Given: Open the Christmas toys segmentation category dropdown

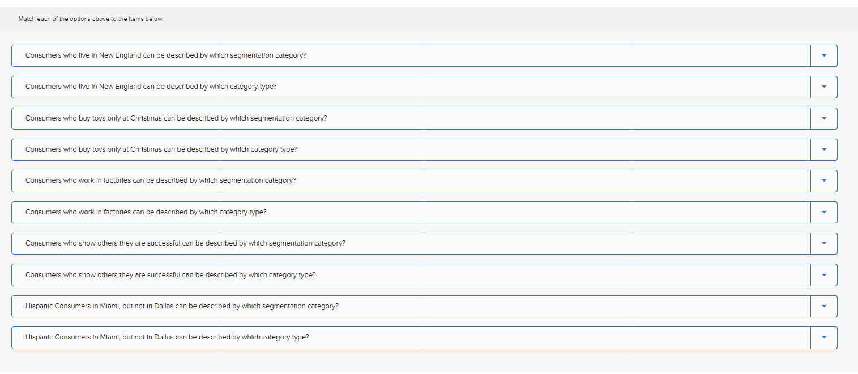Looking at the screenshot, I should click(823, 118).
